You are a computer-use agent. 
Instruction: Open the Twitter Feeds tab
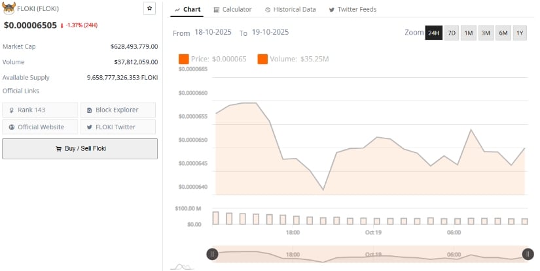tap(352, 9)
